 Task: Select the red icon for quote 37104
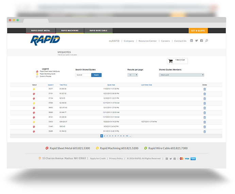pyautogui.click(x=34, y=99)
